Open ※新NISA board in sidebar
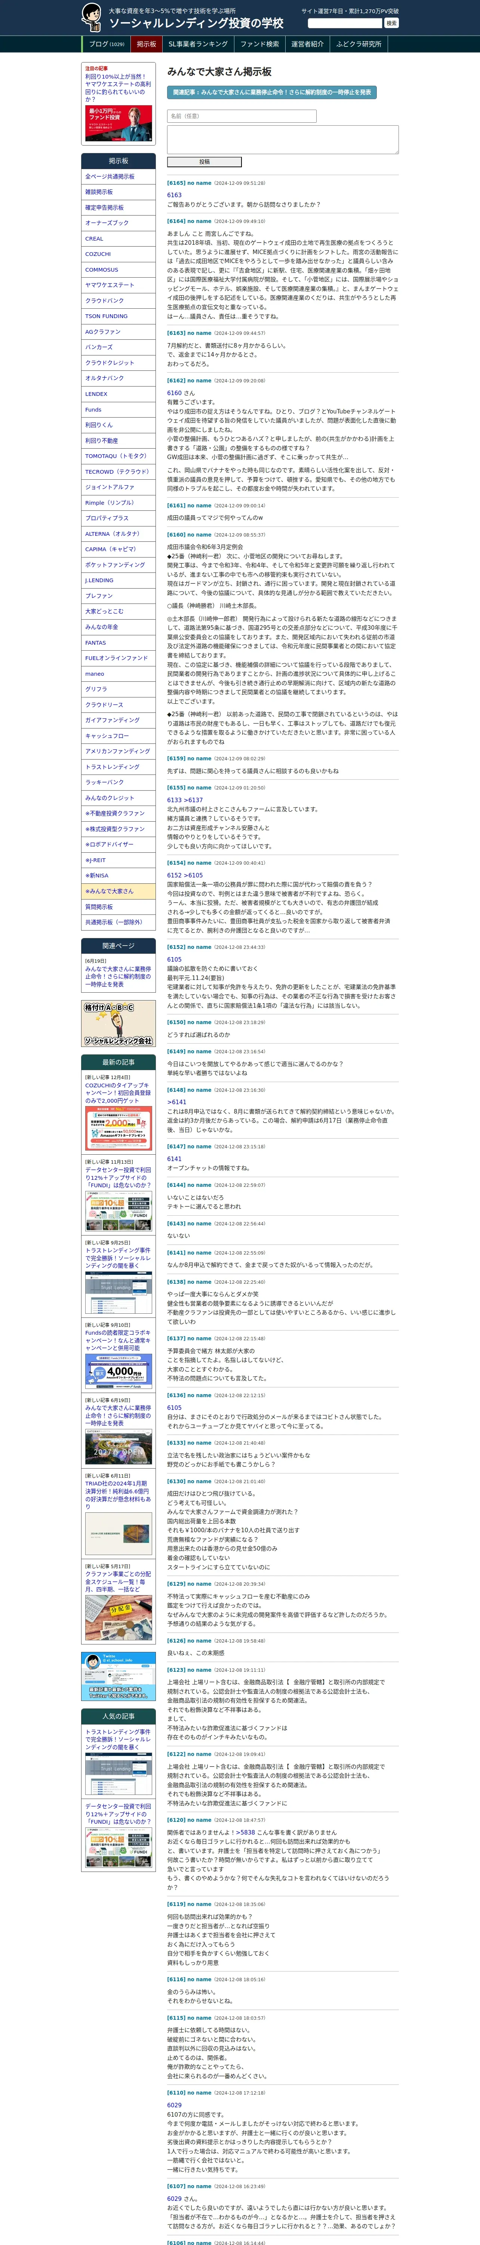 (x=119, y=876)
